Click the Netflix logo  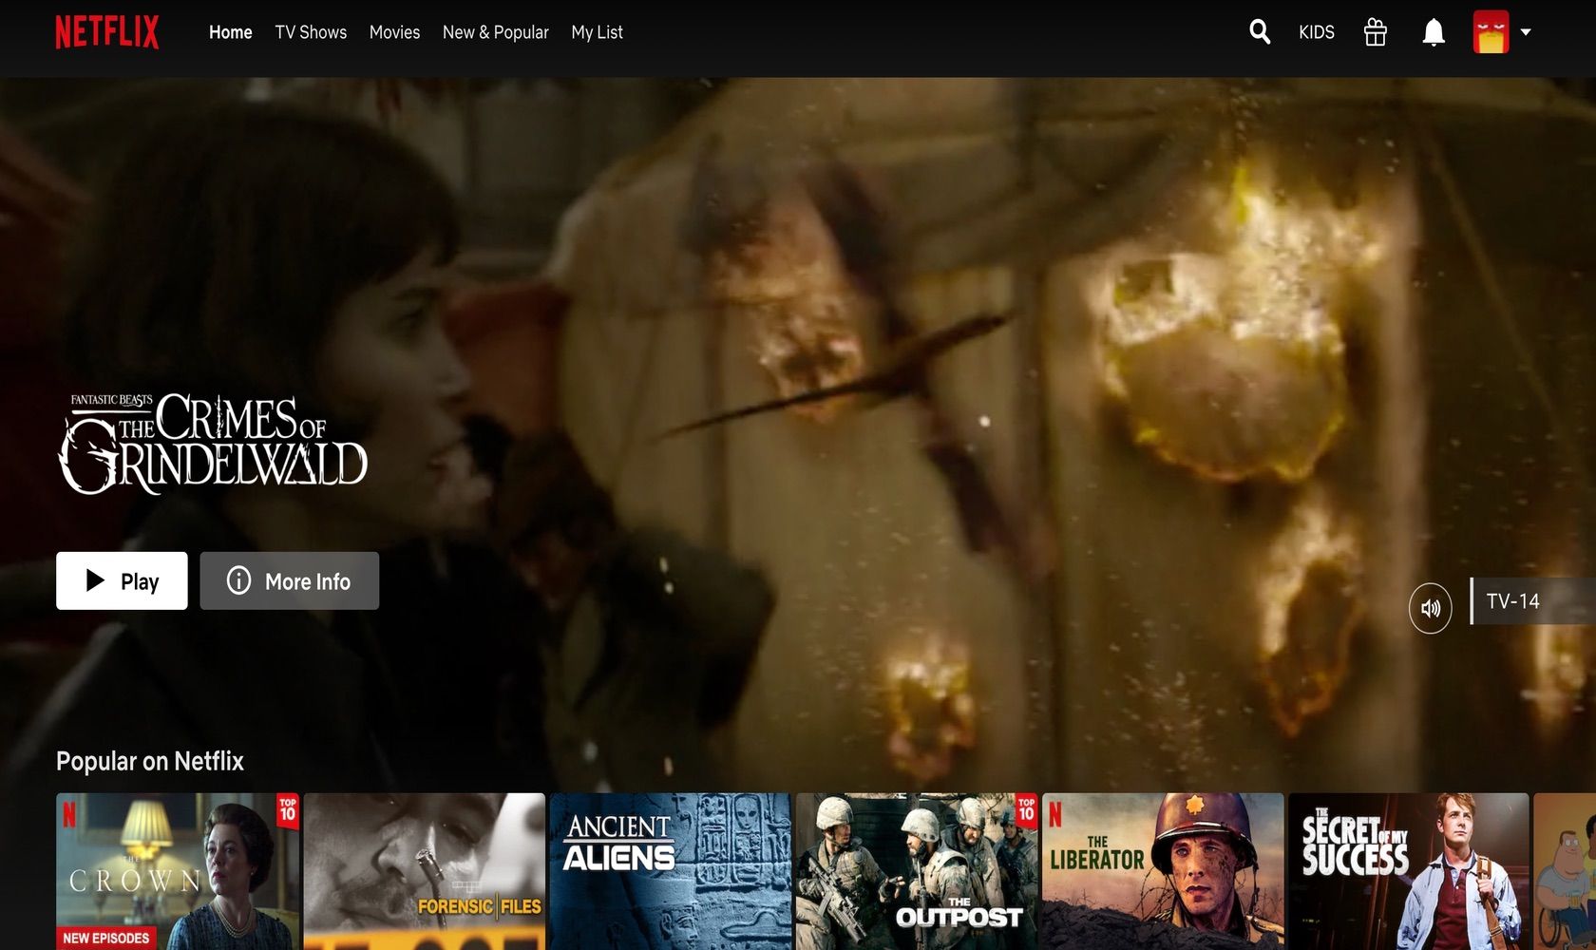pyautogui.click(x=107, y=32)
